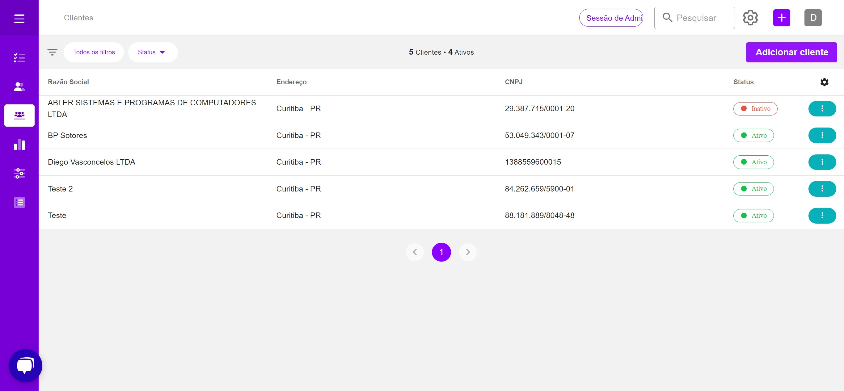This screenshot has width=844, height=391.
Task: Open the checklist tasks sidebar icon
Action: coord(19,58)
